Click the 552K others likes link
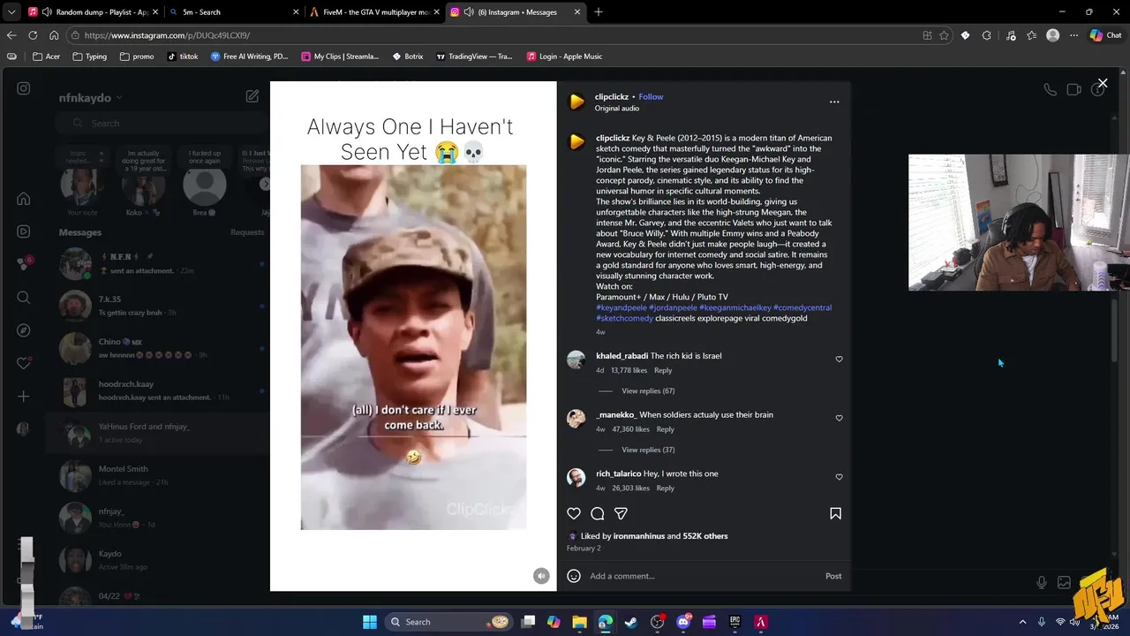This screenshot has width=1130, height=636. point(705,536)
